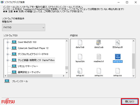Image resolution: width=140 pixels, height=105 pixels.
Task: Click software list vertical scrollbar thumb
Action: point(67,68)
